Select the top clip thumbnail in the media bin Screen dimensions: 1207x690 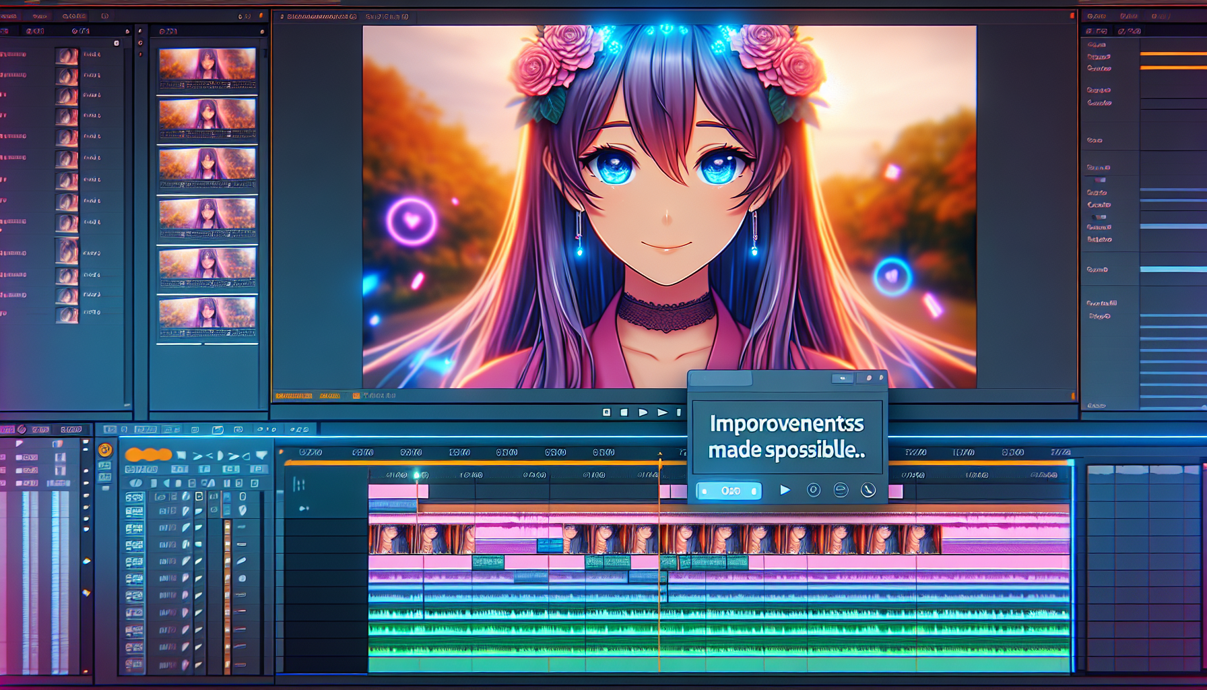(207, 69)
